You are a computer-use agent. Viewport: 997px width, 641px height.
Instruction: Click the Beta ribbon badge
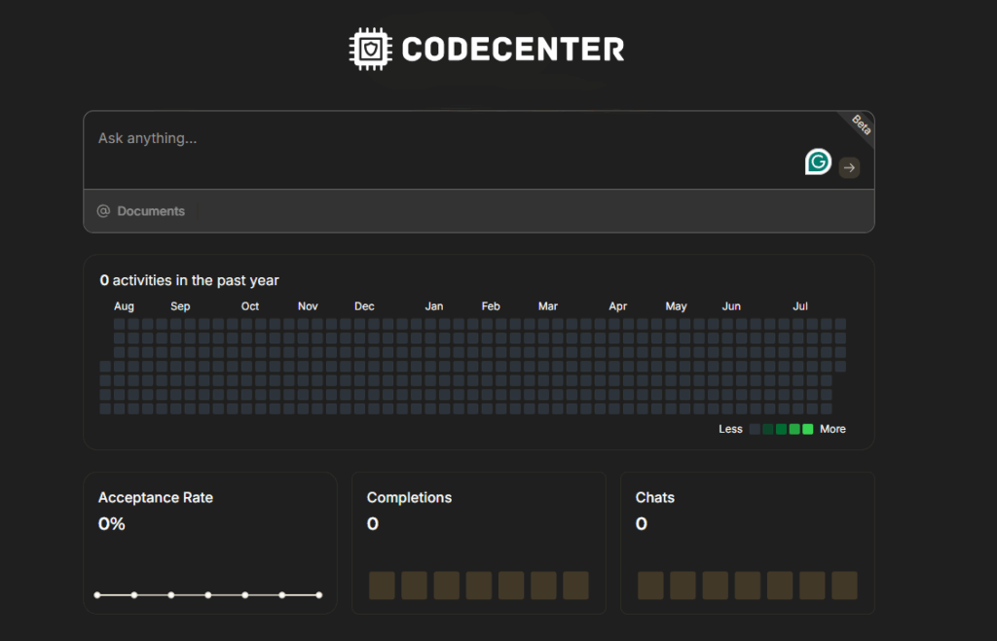(x=861, y=125)
